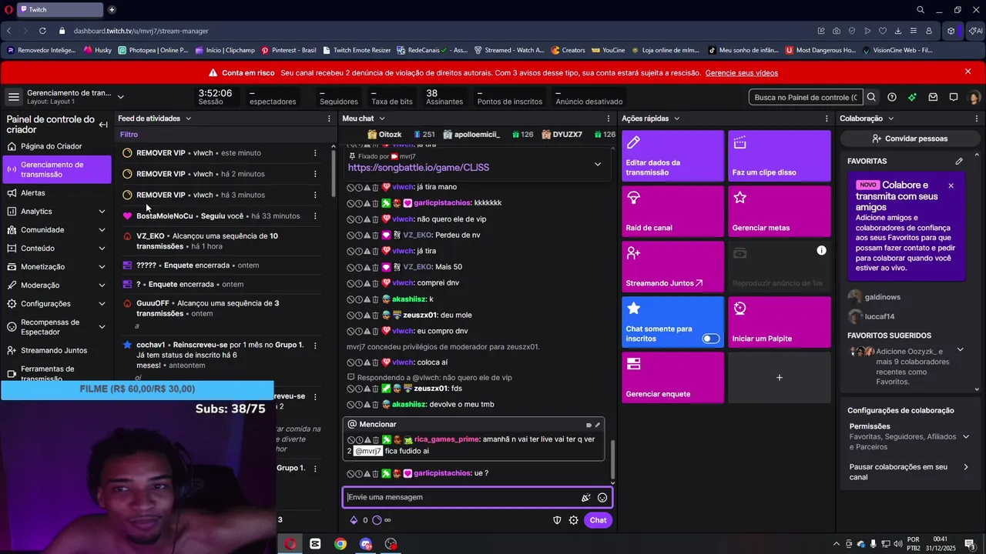This screenshot has width=986, height=554.
Task: Open the hamburger menu beside Gerenciamento de transmissão
Action: 13,97
